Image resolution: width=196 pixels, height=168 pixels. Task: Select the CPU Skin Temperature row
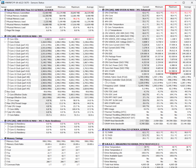[145, 24]
